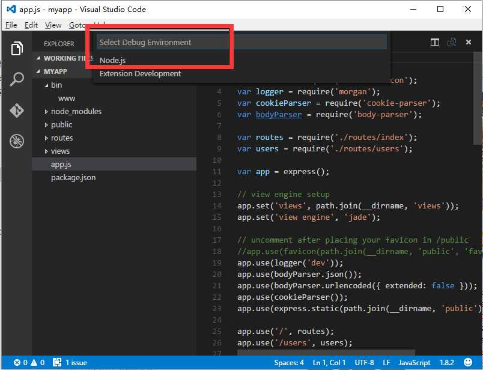The width and height of the screenshot is (483, 370).
Task: Open the Explorer view in activity bar
Action: [17, 49]
